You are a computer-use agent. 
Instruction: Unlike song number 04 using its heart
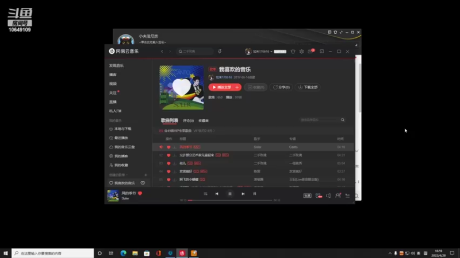[168, 171]
